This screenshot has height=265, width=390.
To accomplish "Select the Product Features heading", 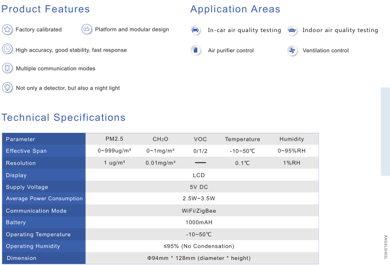I will [x=46, y=9].
